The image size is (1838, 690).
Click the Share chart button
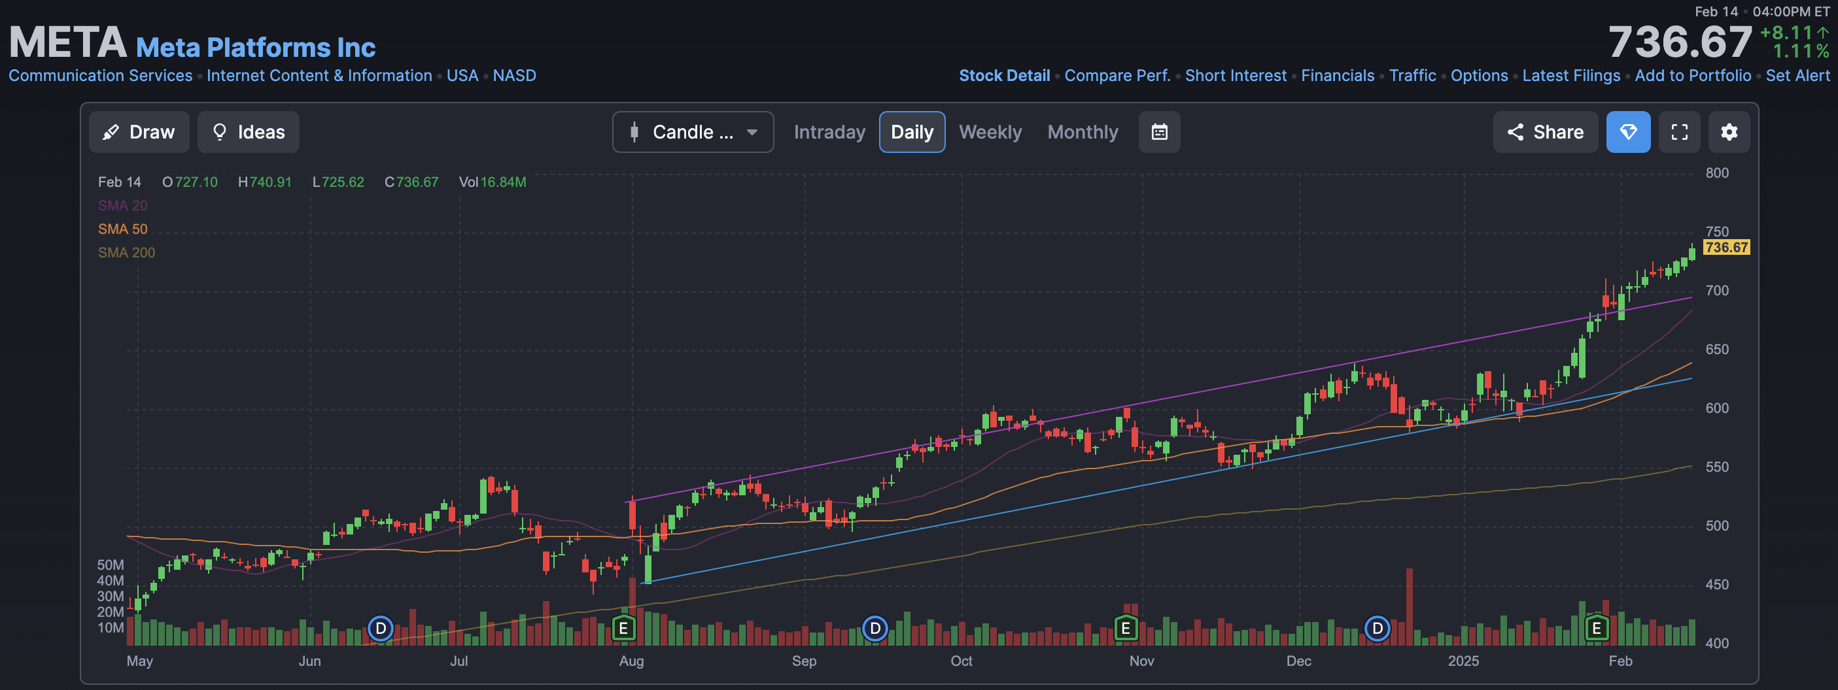[1546, 132]
